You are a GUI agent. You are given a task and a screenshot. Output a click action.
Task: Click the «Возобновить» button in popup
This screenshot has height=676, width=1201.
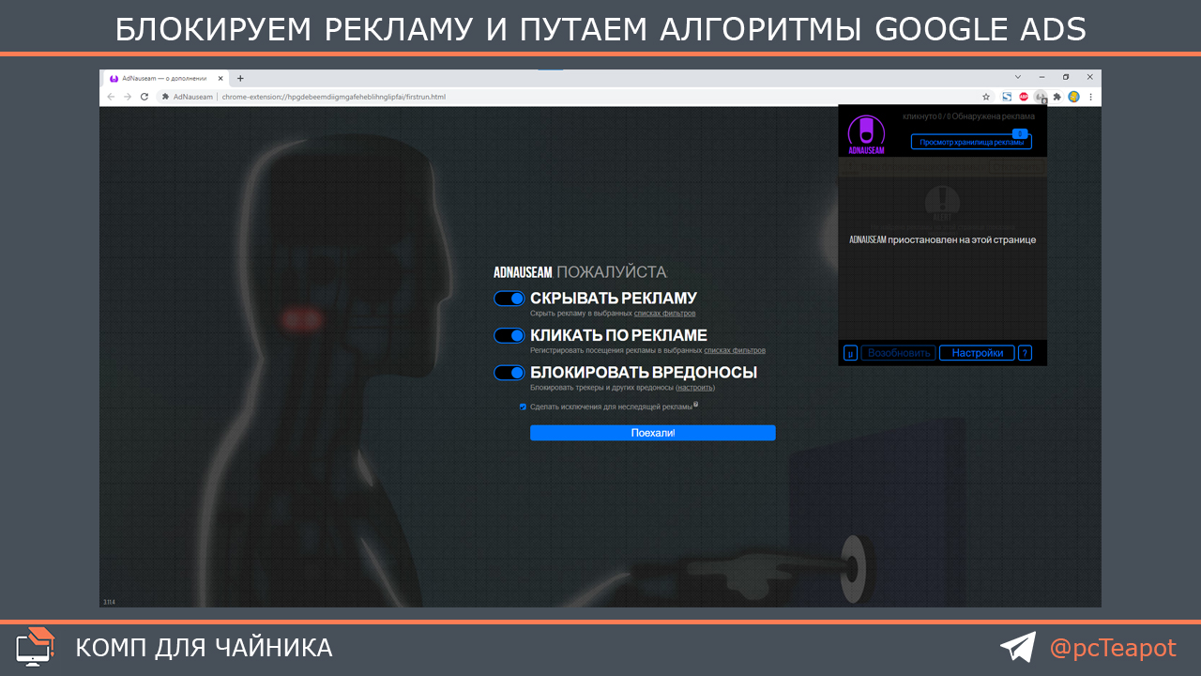[x=899, y=353]
